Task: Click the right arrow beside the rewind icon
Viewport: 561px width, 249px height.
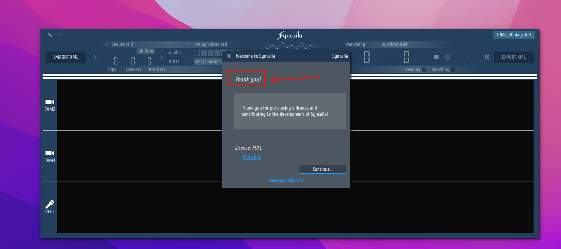Action: [467, 57]
